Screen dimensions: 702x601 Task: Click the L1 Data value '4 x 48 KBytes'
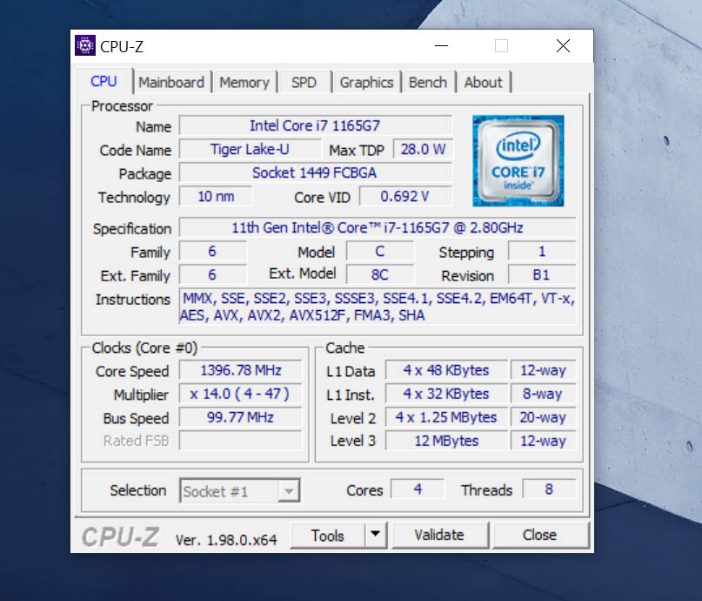pyautogui.click(x=446, y=370)
